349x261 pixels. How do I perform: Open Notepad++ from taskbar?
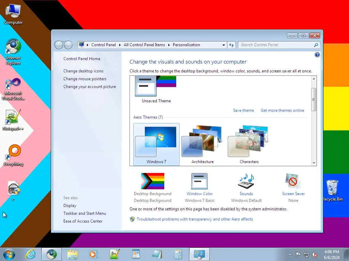(x=115, y=254)
